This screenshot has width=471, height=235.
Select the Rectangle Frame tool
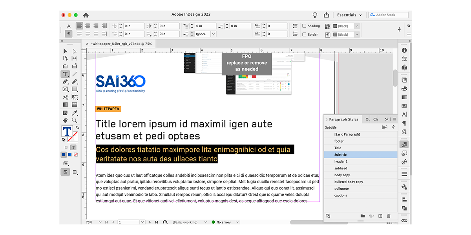coord(65,89)
